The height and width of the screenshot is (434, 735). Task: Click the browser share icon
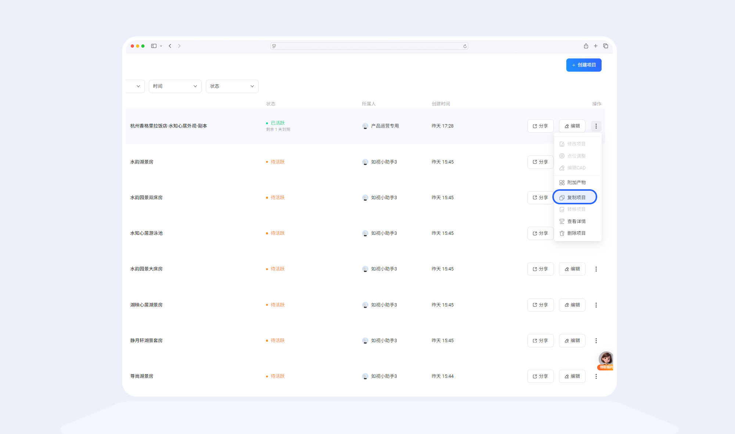pyautogui.click(x=586, y=46)
